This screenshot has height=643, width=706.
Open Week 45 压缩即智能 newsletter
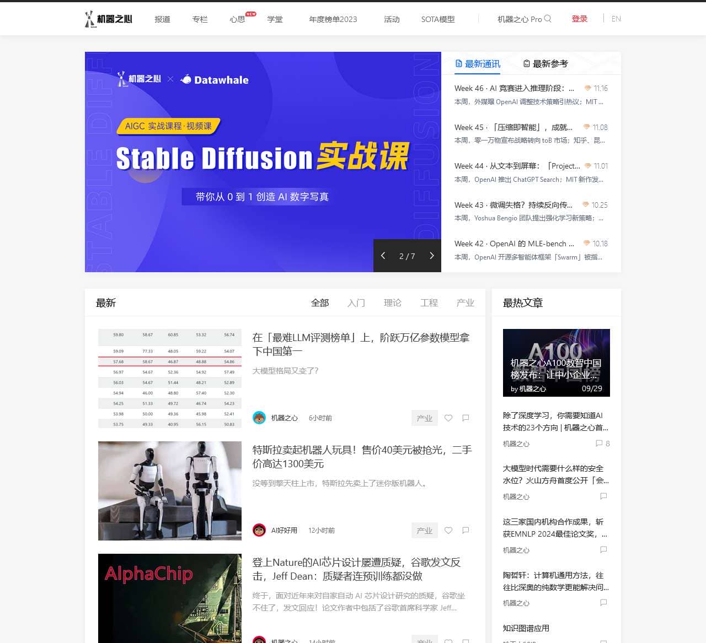point(514,127)
